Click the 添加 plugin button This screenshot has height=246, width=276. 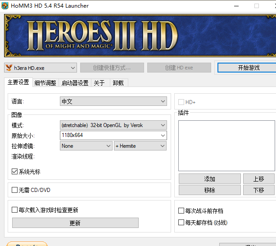[x=210, y=179]
